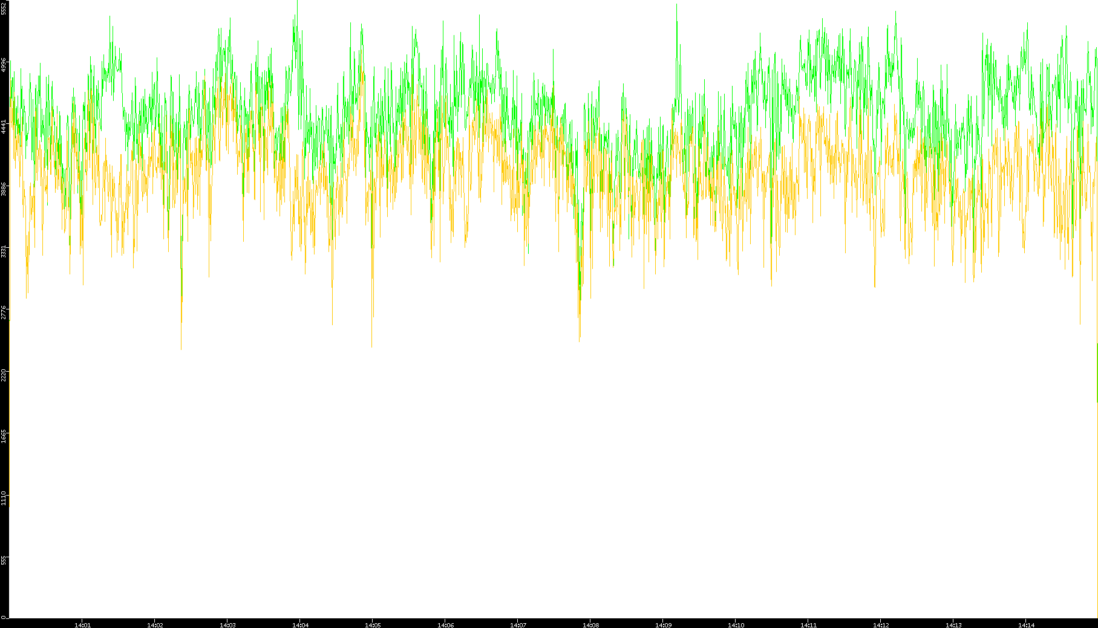Click the 14:10 time label

point(736,624)
